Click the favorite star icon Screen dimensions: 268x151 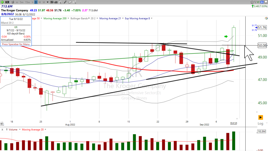pos(252,2)
